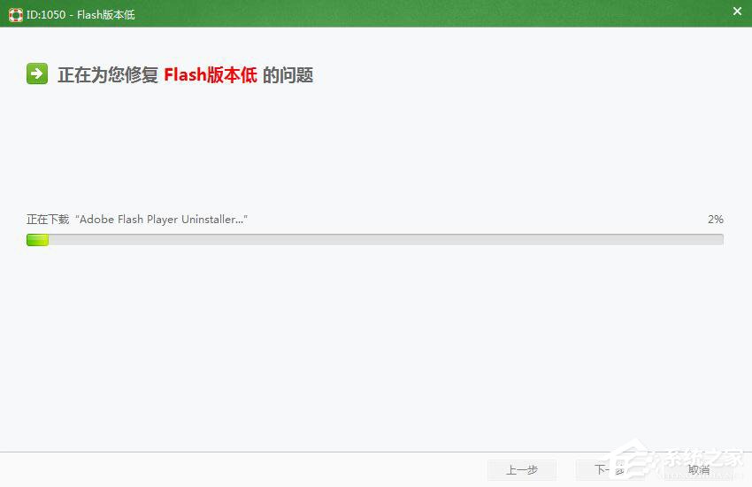This screenshot has width=752, height=487.
Task: Click the 下一步 button
Action: [x=610, y=469]
